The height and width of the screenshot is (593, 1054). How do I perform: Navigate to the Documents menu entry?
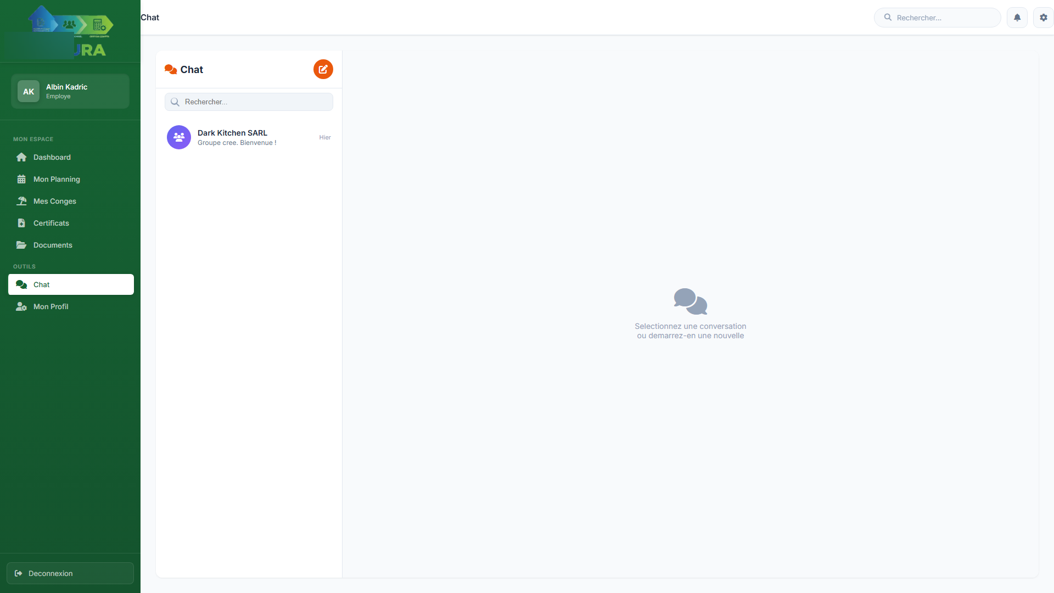[53, 245]
